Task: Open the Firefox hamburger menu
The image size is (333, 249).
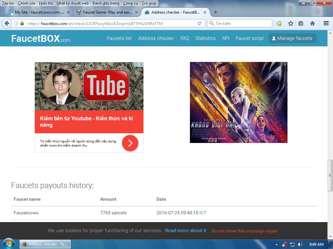Action: [326, 23]
